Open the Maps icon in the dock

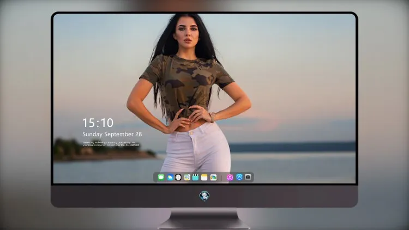187,177
